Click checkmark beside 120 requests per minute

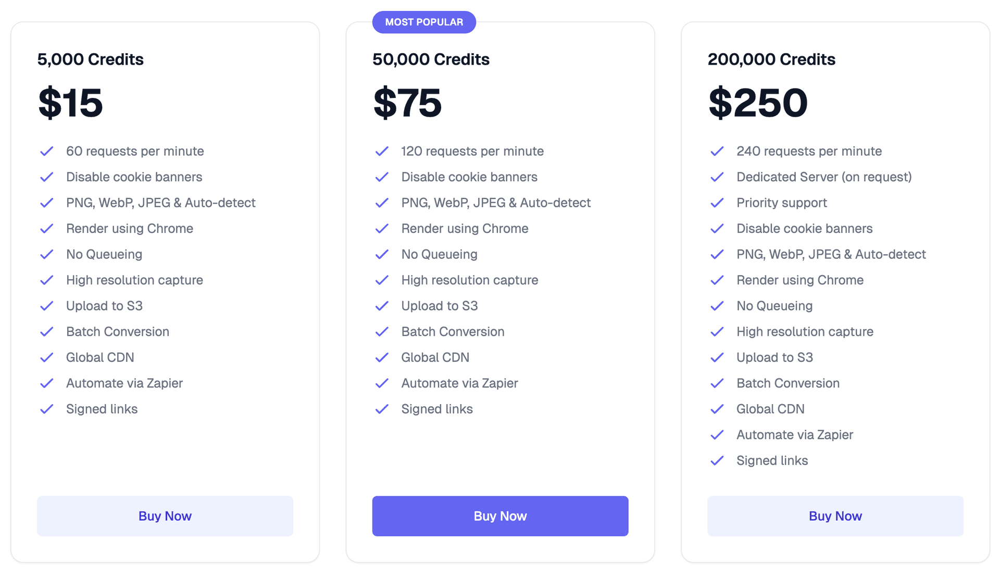[x=382, y=151]
